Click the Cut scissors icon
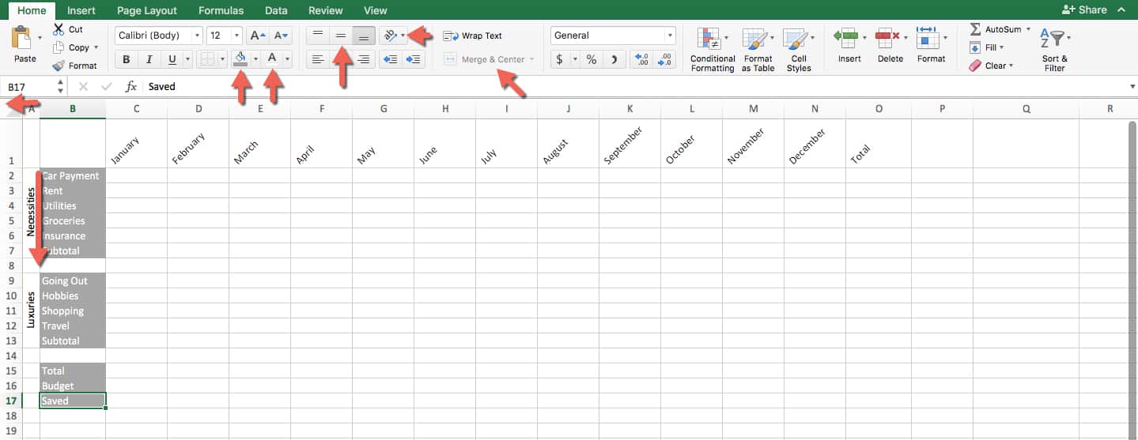Image resolution: width=1138 pixels, height=440 pixels. [59, 29]
